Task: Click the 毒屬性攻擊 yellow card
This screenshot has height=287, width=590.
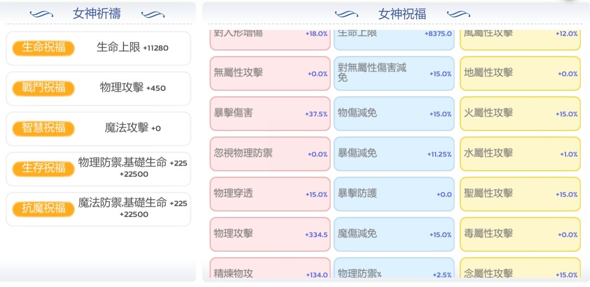Action: [520, 234]
